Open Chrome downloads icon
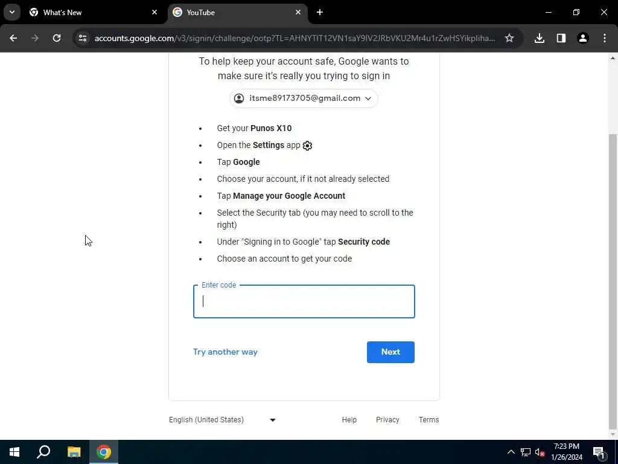Viewport: 618px width, 464px height. (539, 38)
